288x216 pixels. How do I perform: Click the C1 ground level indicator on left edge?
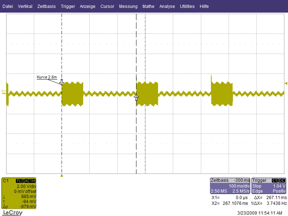tap(4, 92)
